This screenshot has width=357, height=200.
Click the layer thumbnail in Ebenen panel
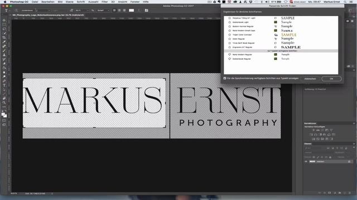pyautogui.click(x=312, y=162)
